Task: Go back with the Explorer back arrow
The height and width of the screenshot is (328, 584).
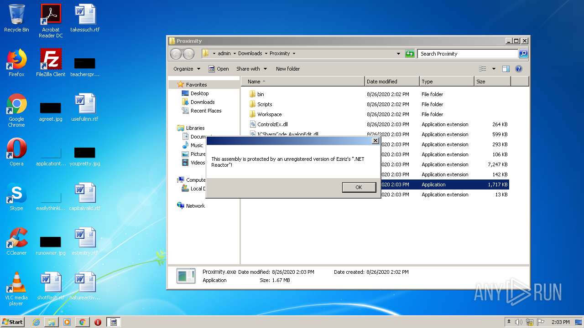Action: 176,54
